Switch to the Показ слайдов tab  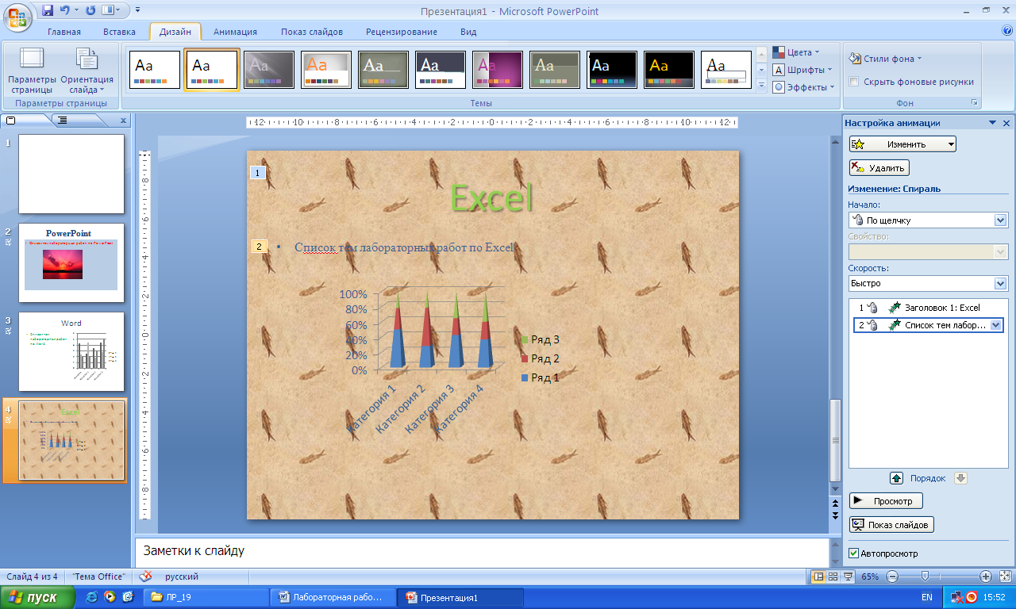tap(312, 32)
